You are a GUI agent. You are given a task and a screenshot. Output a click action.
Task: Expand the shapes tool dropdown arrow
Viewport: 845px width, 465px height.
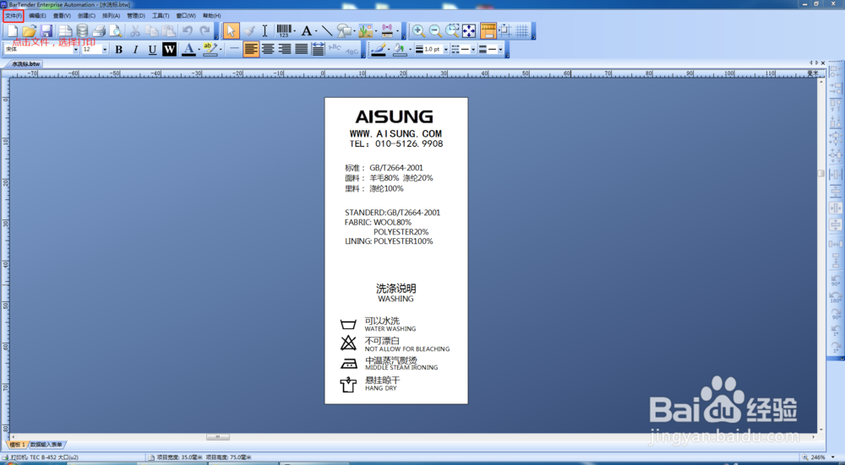353,31
